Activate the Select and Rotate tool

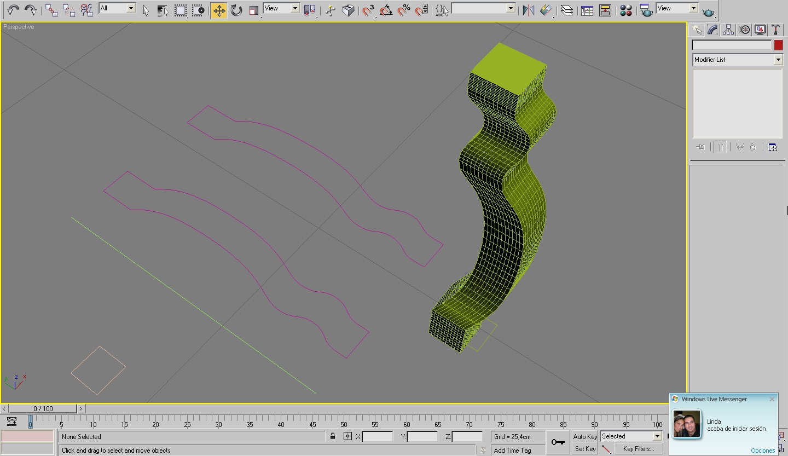(236, 10)
